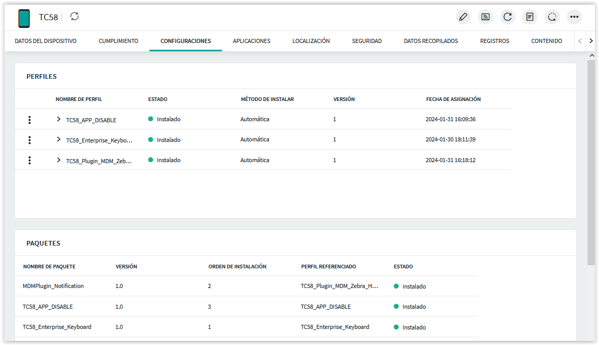Open the kebab menu for TC58_Enterprise_Keyboard profile row
This screenshot has height=345, width=599.
pyautogui.click(x=29, y=140)
